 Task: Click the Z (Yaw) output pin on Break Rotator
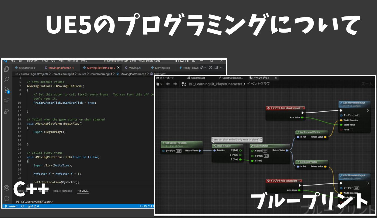coord(240,160)
